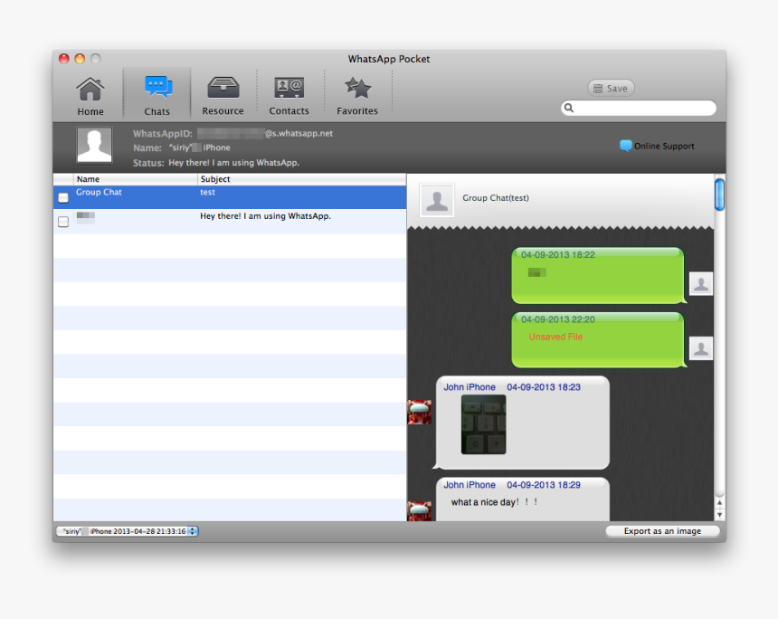The height and width of the screenshot is (619, 778).
Task: Show the Favorites section
Action: click(x=357, y=93)
